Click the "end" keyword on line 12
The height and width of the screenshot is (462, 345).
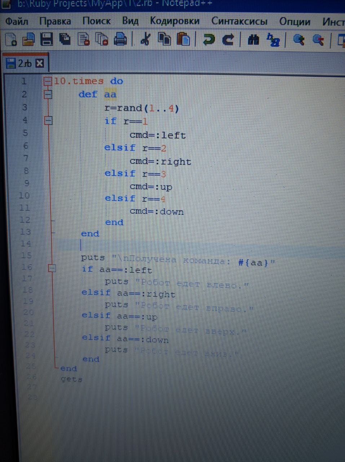tap(114, 222)
